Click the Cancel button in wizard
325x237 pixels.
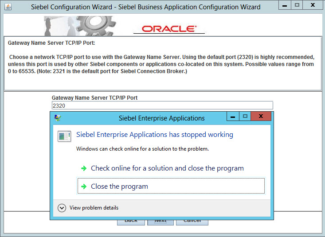coord(192,222)
